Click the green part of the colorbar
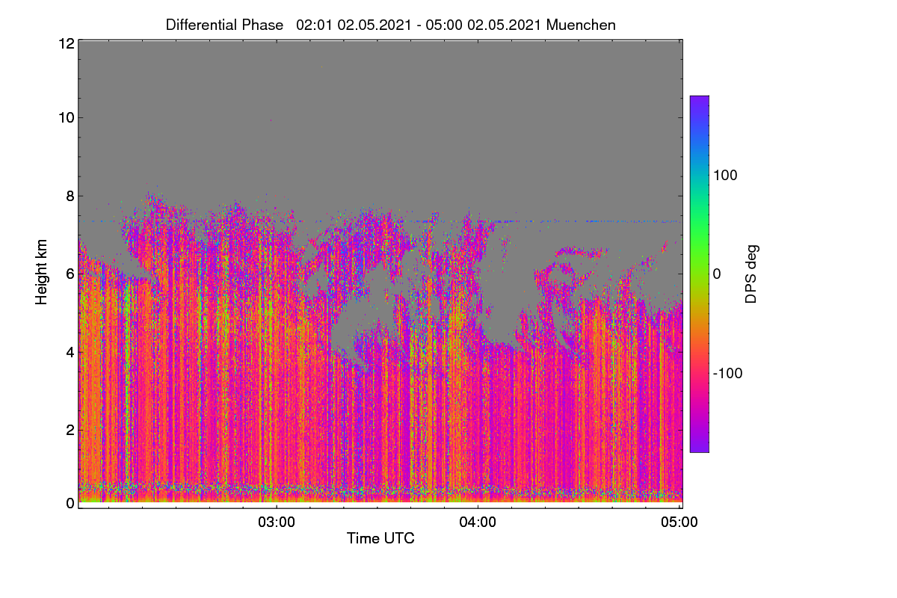897x598 pixels. tap(699, 239)
